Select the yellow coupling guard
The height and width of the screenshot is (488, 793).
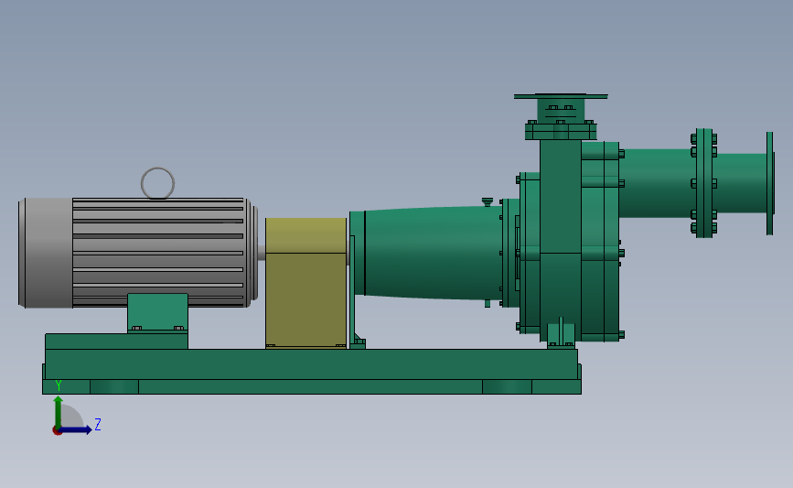point(306,283)
